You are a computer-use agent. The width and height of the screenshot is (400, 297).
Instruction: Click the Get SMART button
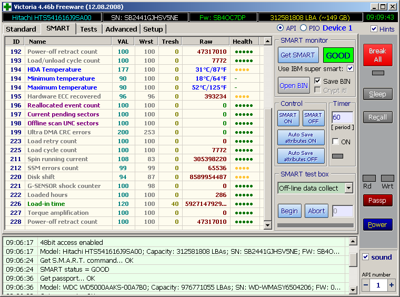tap(298, 55)
